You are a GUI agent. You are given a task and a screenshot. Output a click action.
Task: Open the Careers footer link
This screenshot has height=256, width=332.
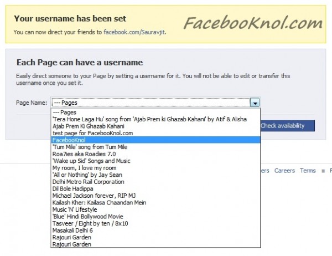[284, 171]
